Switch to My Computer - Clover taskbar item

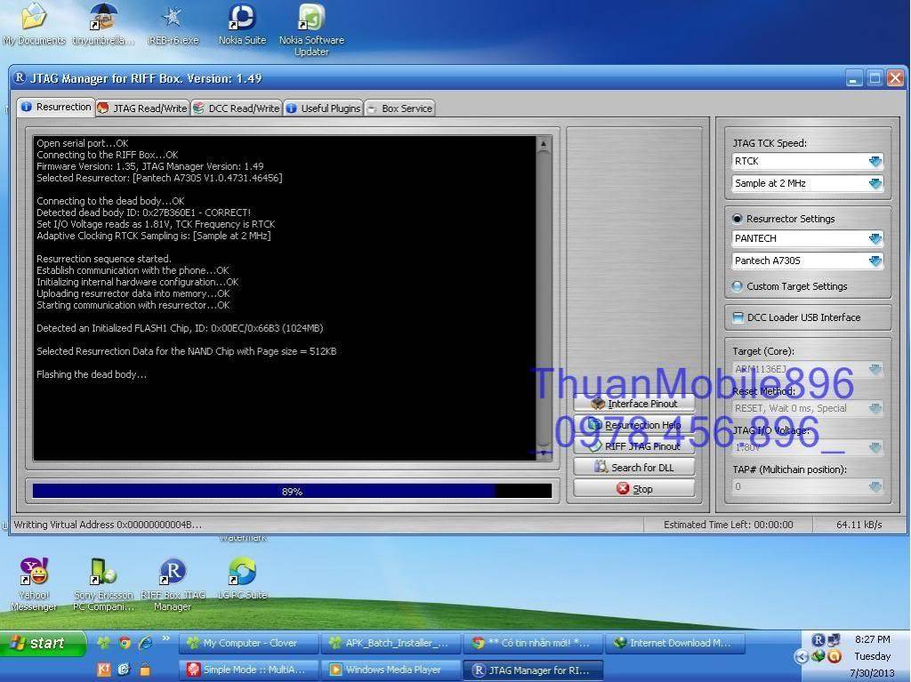(249, 643)
